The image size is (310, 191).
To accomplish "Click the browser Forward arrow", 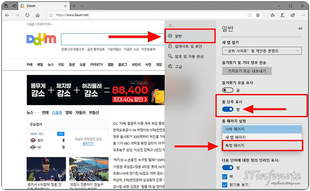I will pos(17,15).
